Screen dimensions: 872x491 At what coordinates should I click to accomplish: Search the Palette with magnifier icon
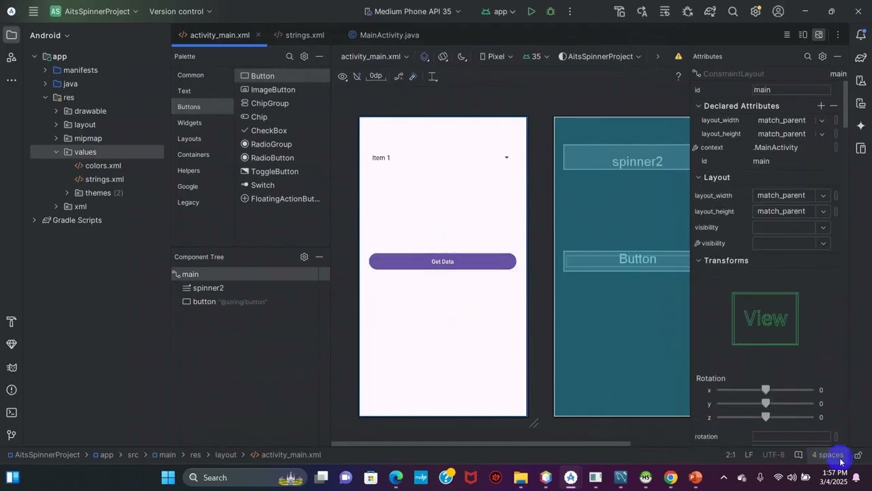click(290, 57)
